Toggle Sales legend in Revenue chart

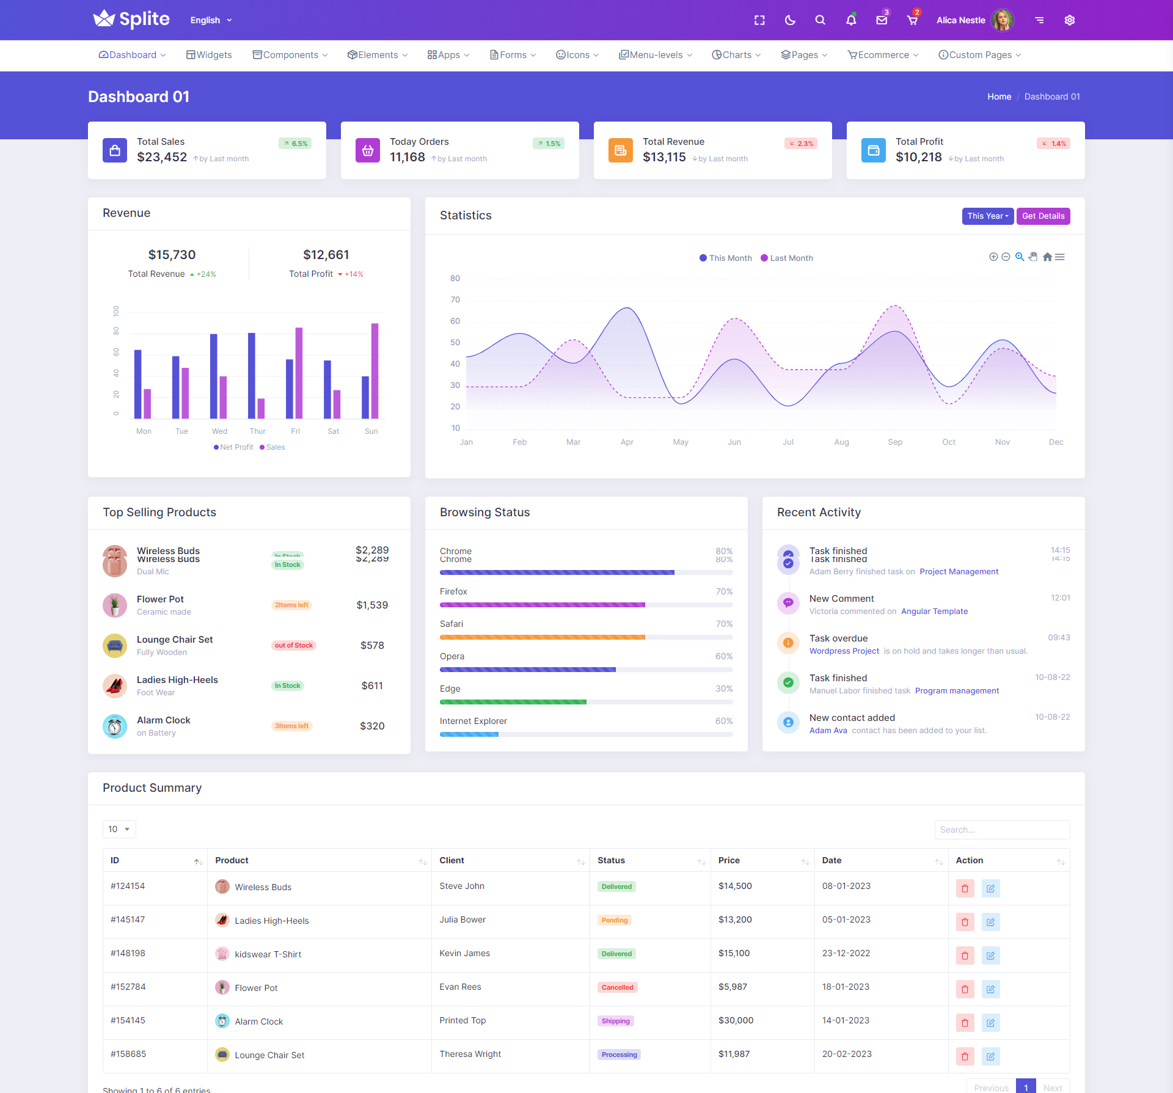click(x=272, y=447)
